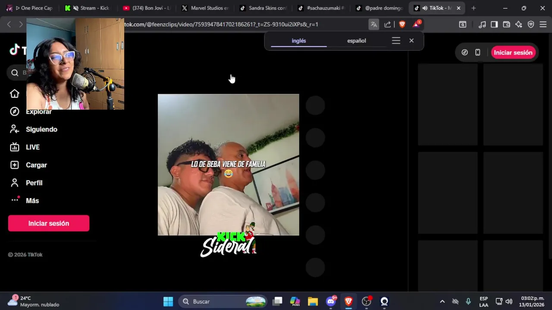Switch to Bon Jovi YouTube tab

point(146,8)
